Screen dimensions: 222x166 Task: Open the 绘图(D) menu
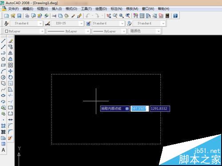[101, 9]
